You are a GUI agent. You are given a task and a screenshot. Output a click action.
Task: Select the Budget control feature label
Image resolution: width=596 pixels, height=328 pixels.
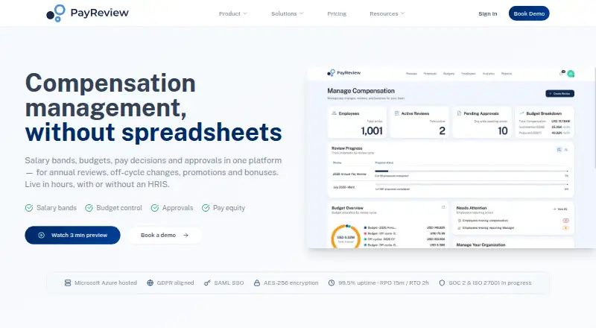coord(119,208)
